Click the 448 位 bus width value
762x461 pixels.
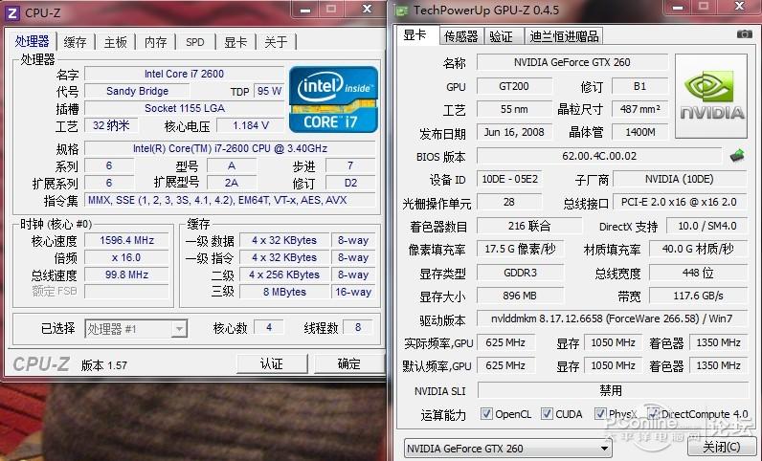pyautogui.click(x=698, y=273)
